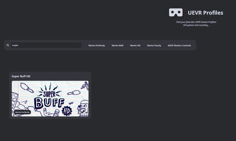Viewport: 236px width, 141px height.
Task: Click the "Find your favorites" tagline text
Action: pos(196,22)
